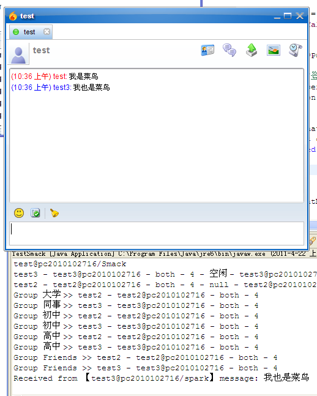This screenshot has width=317, height=396.
Task: Click the test3 message in chat transcript
Action: point(61,88)
